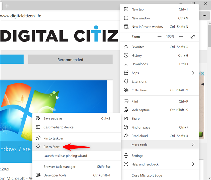Open the Favorites menu entry

click(x=160, y=47)
